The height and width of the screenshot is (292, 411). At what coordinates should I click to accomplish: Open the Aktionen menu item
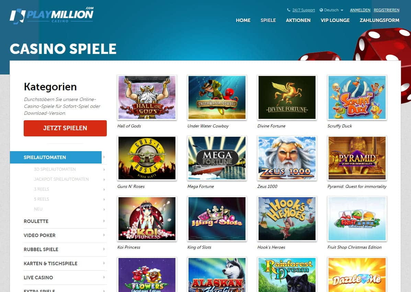pos(298,20)
